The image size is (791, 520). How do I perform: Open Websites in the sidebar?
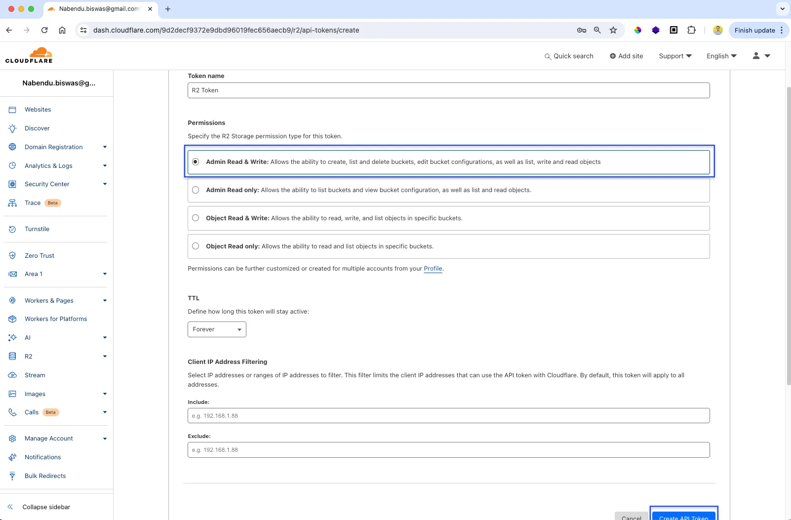(x=38, y=110)
